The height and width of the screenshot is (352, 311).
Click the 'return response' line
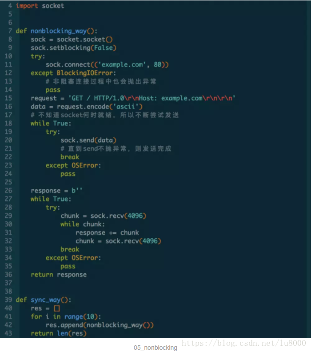point(59,275)
